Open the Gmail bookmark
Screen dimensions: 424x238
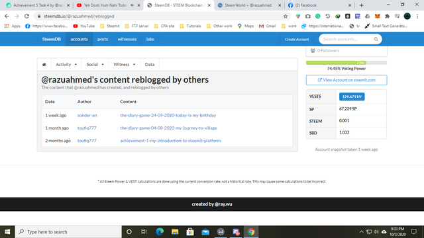pos(268,26)
